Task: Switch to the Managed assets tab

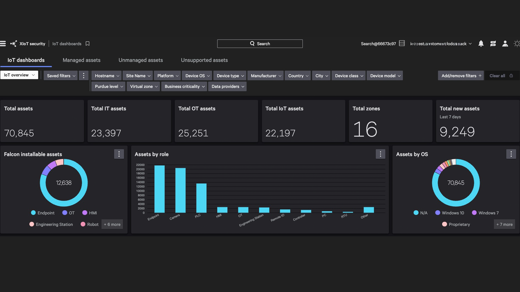Action: (82, 60)
